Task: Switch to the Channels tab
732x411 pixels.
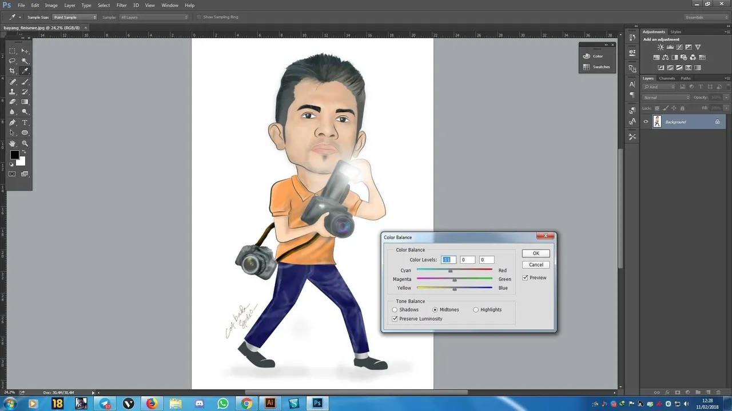Action: point(667,78)
